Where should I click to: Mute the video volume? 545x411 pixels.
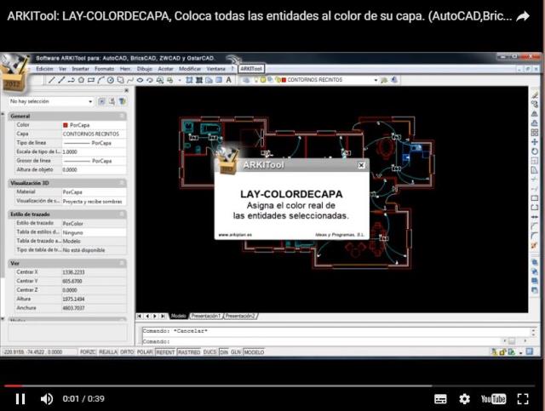tap(47, 399)
